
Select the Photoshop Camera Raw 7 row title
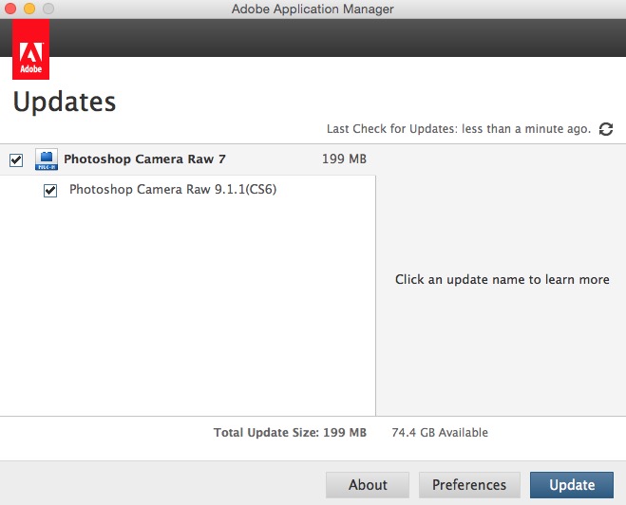pyautogui.click(x=144, y=159)
